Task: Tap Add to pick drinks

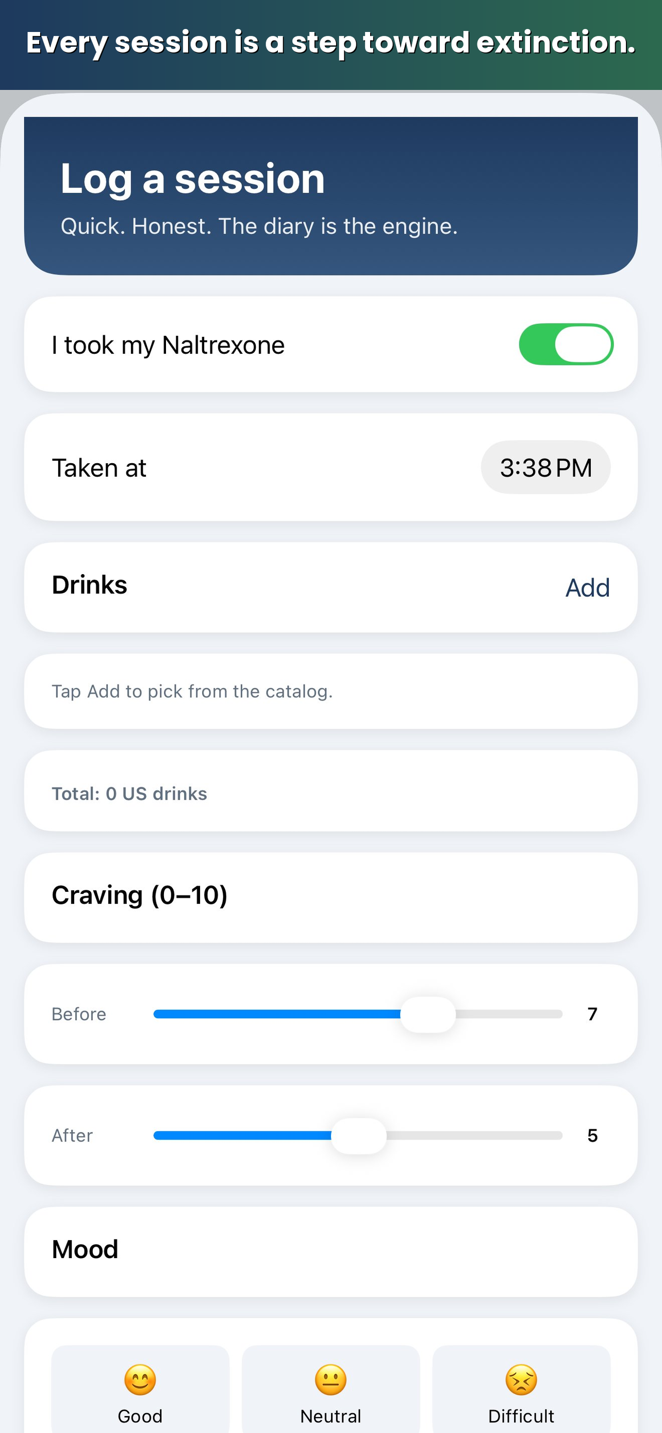Action: [x=588, y=588]
